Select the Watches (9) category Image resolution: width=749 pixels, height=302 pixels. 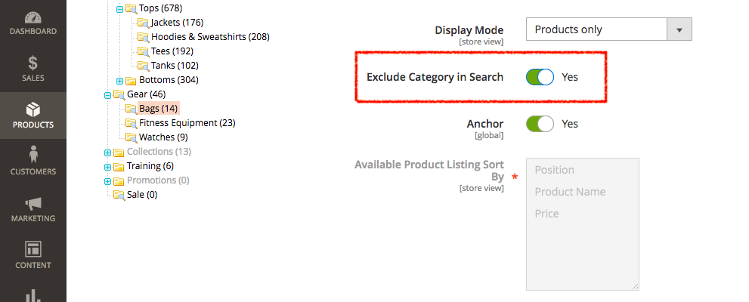click(163, 137)
